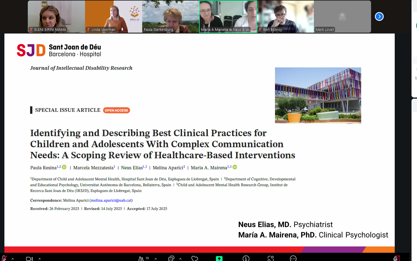This screenshot has width=417, height=261.
Task: Click the heart reactions icon
Action: 195,259
